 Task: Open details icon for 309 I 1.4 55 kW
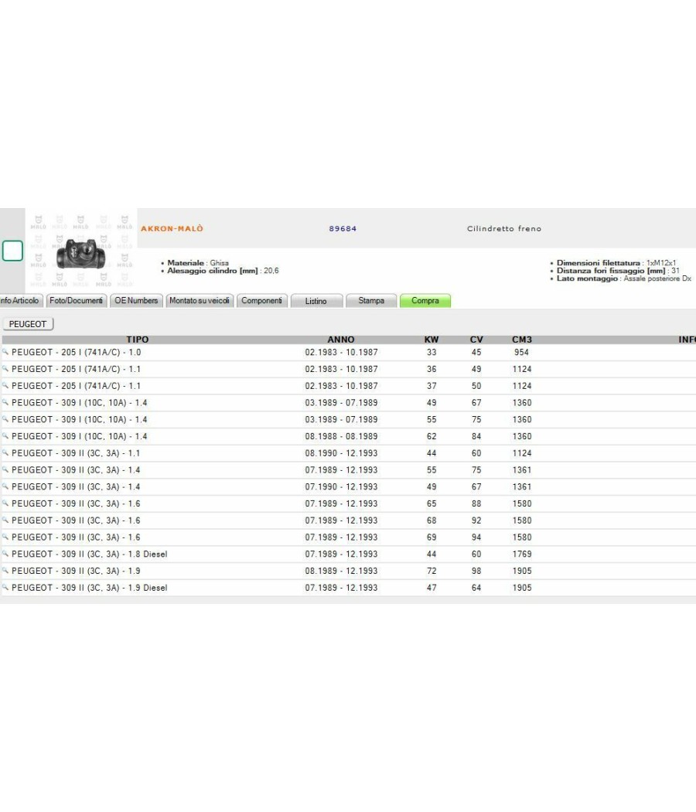coord(5,419)
